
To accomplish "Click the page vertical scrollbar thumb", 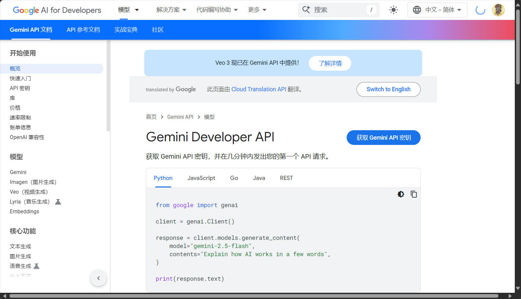I will point(518,47).
